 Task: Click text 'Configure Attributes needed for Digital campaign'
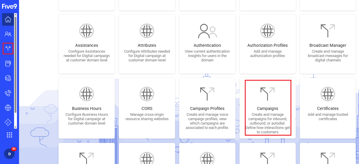coord(147,53)
